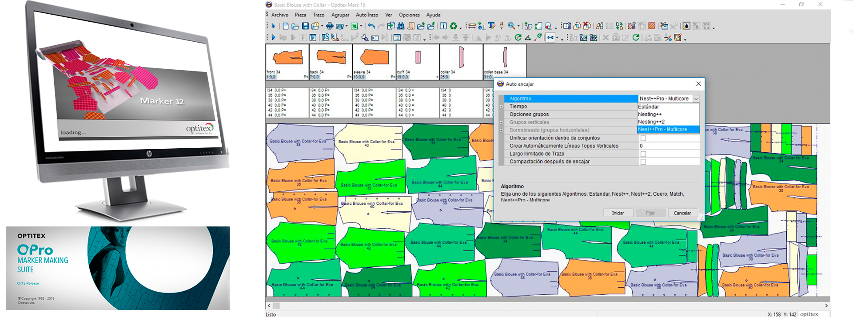
Task: Choose Estándar from algorithm list
Action: tap(668, 107)
